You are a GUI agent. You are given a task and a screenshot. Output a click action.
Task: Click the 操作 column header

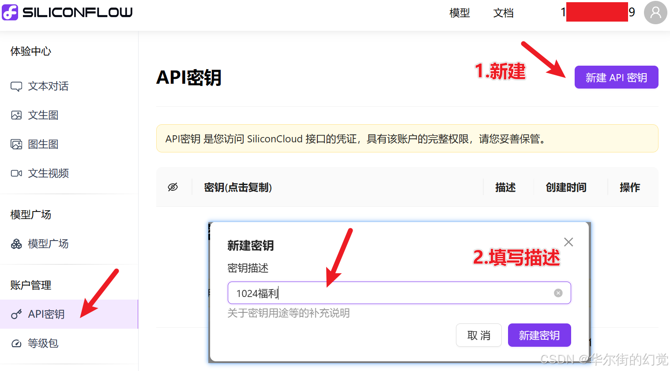click(630, 187)
